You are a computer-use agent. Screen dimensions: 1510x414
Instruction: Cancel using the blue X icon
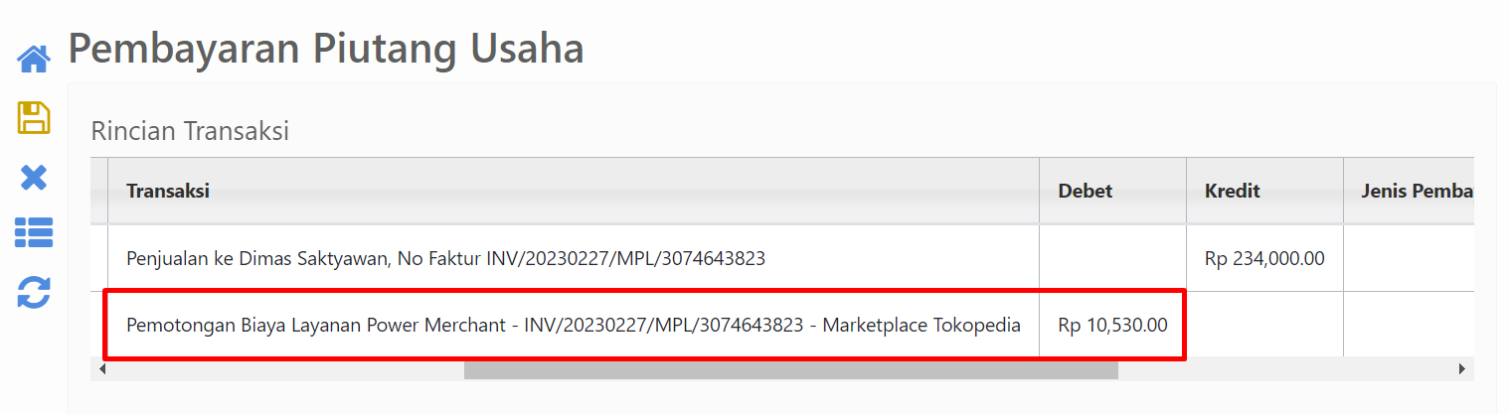pyautogui.click(x=34, y=178)
